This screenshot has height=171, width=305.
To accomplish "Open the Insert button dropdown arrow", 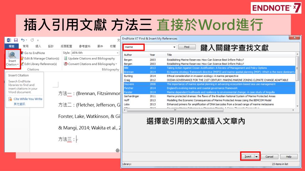I will click(x=256, y=156).
